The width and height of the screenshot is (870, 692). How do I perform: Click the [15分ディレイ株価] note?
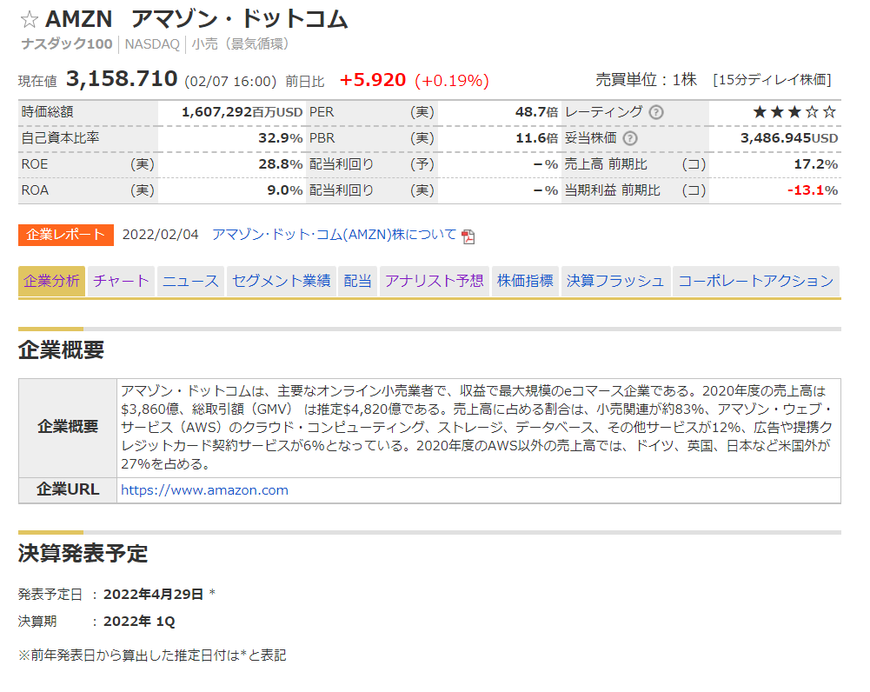pyautogui.click(x=773, y=80)
